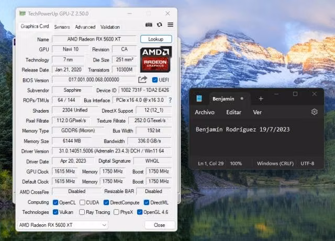Click unsaved changes dot on Benjamín tab
Screen dimensions: 335x241
coord(242,99)
